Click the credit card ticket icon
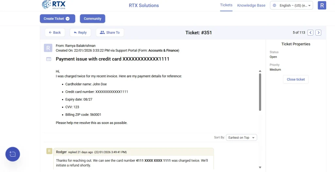 [x=48, y=59]
